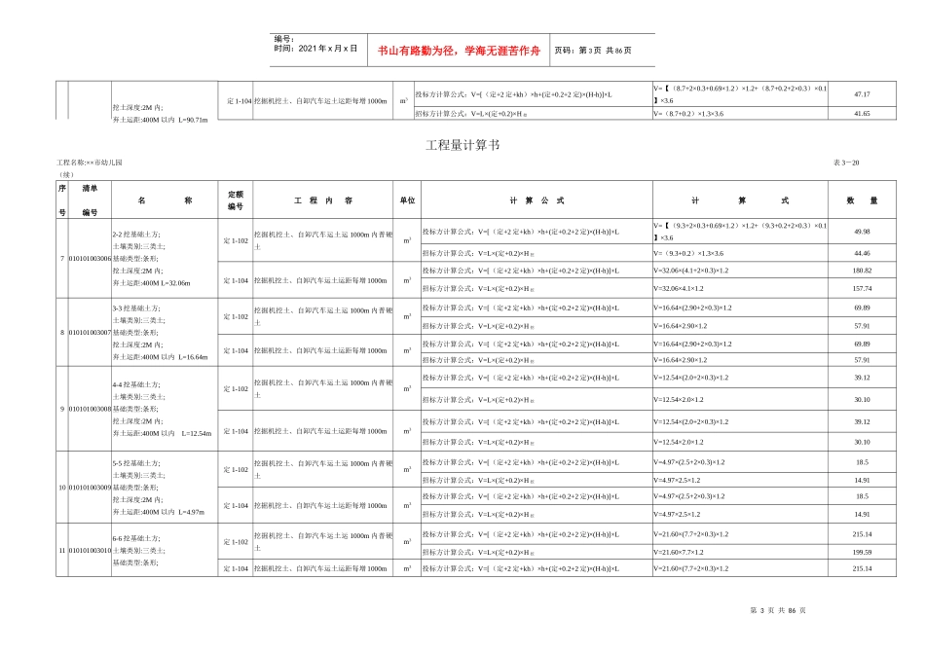The width and height of the screenshot is (925, 653).
Task: Select list code 010101003006
Action: coord(90,259)
